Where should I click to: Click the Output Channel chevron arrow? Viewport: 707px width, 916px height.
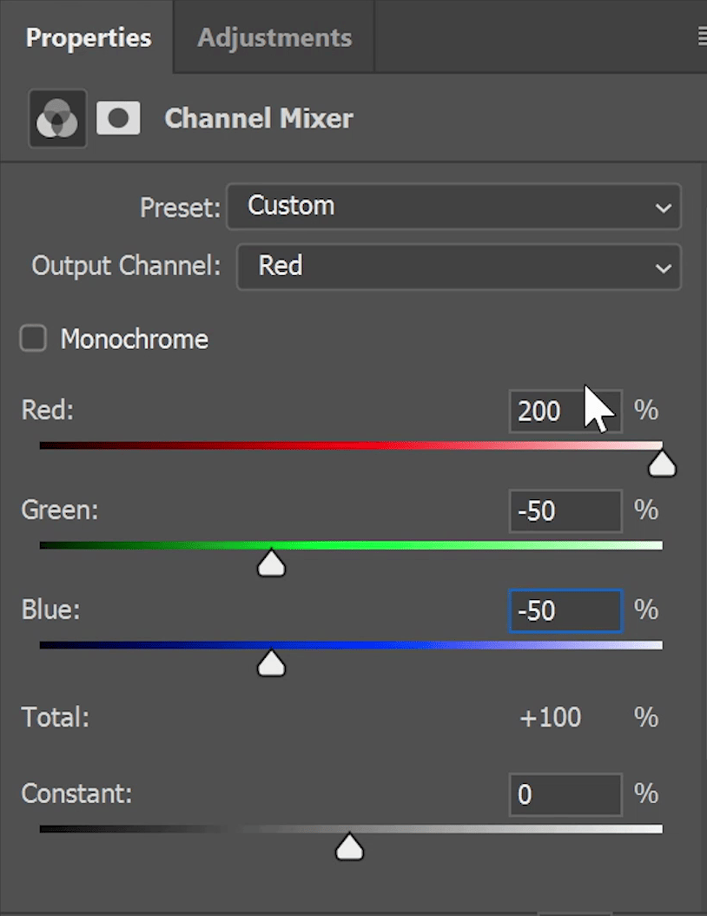point(664,268)
